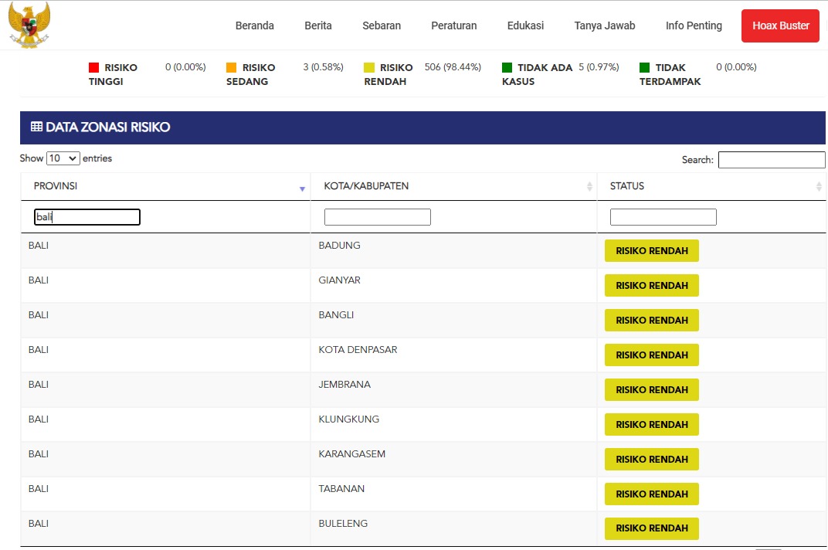Click Risiko Rendah status for Buleleng
This screenshot has width=828, height=550.
point(652,528)
